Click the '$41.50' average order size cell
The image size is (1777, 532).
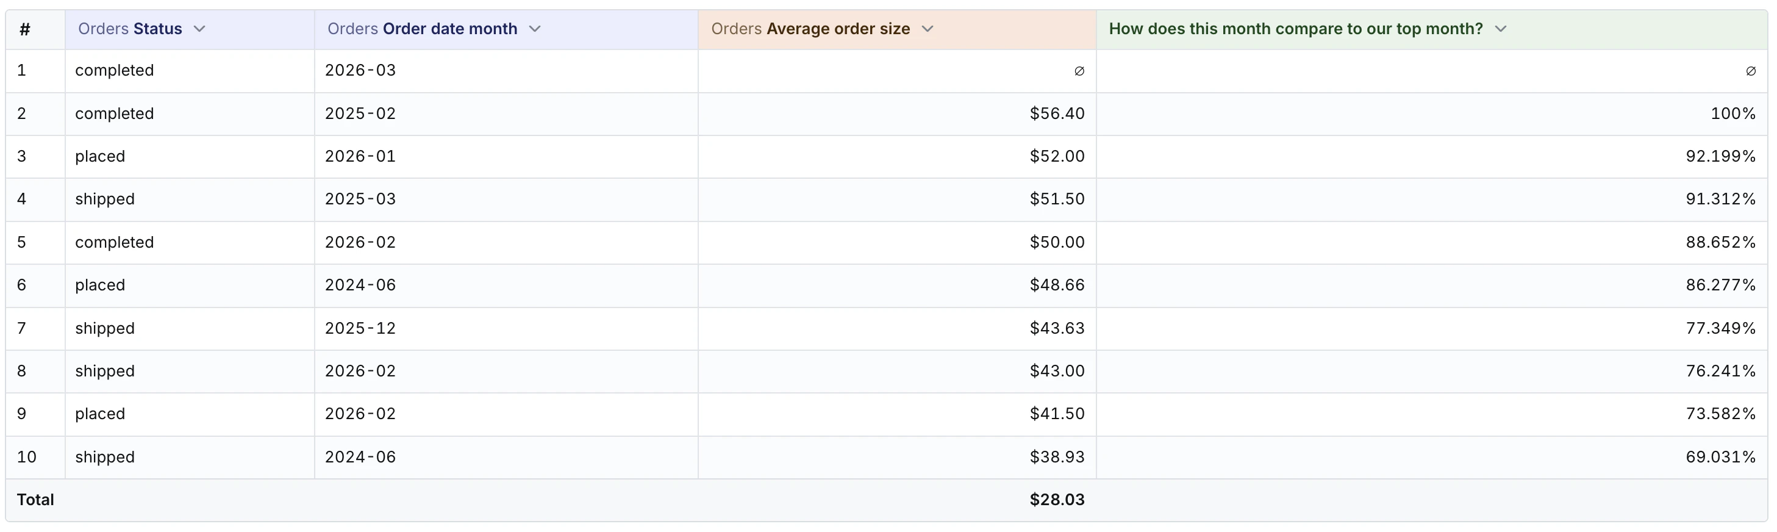pos(898,414)
